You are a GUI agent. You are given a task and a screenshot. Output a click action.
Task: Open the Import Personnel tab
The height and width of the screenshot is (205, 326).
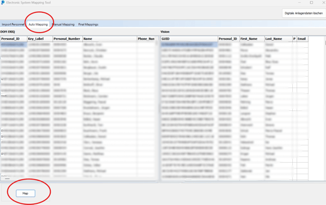point(12,24)
